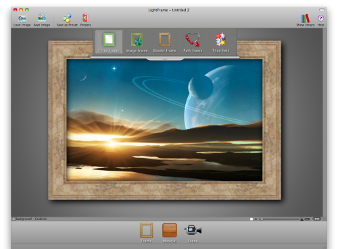Image resolution: width=338 pixels, height=249 pixels.
Task: Open the Scene camera tab
Action: point(193,233)
